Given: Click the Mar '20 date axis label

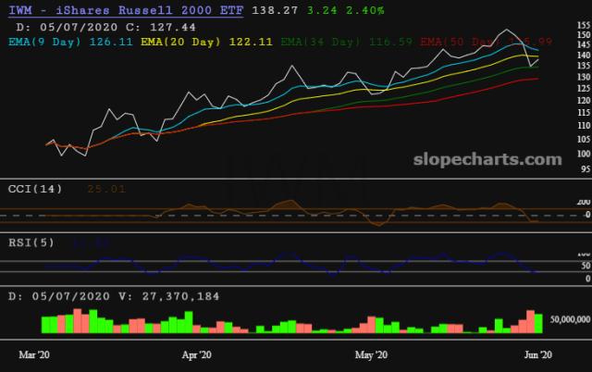Looking at the screenshot, I should pyautogui.click(x=35, y=354).
